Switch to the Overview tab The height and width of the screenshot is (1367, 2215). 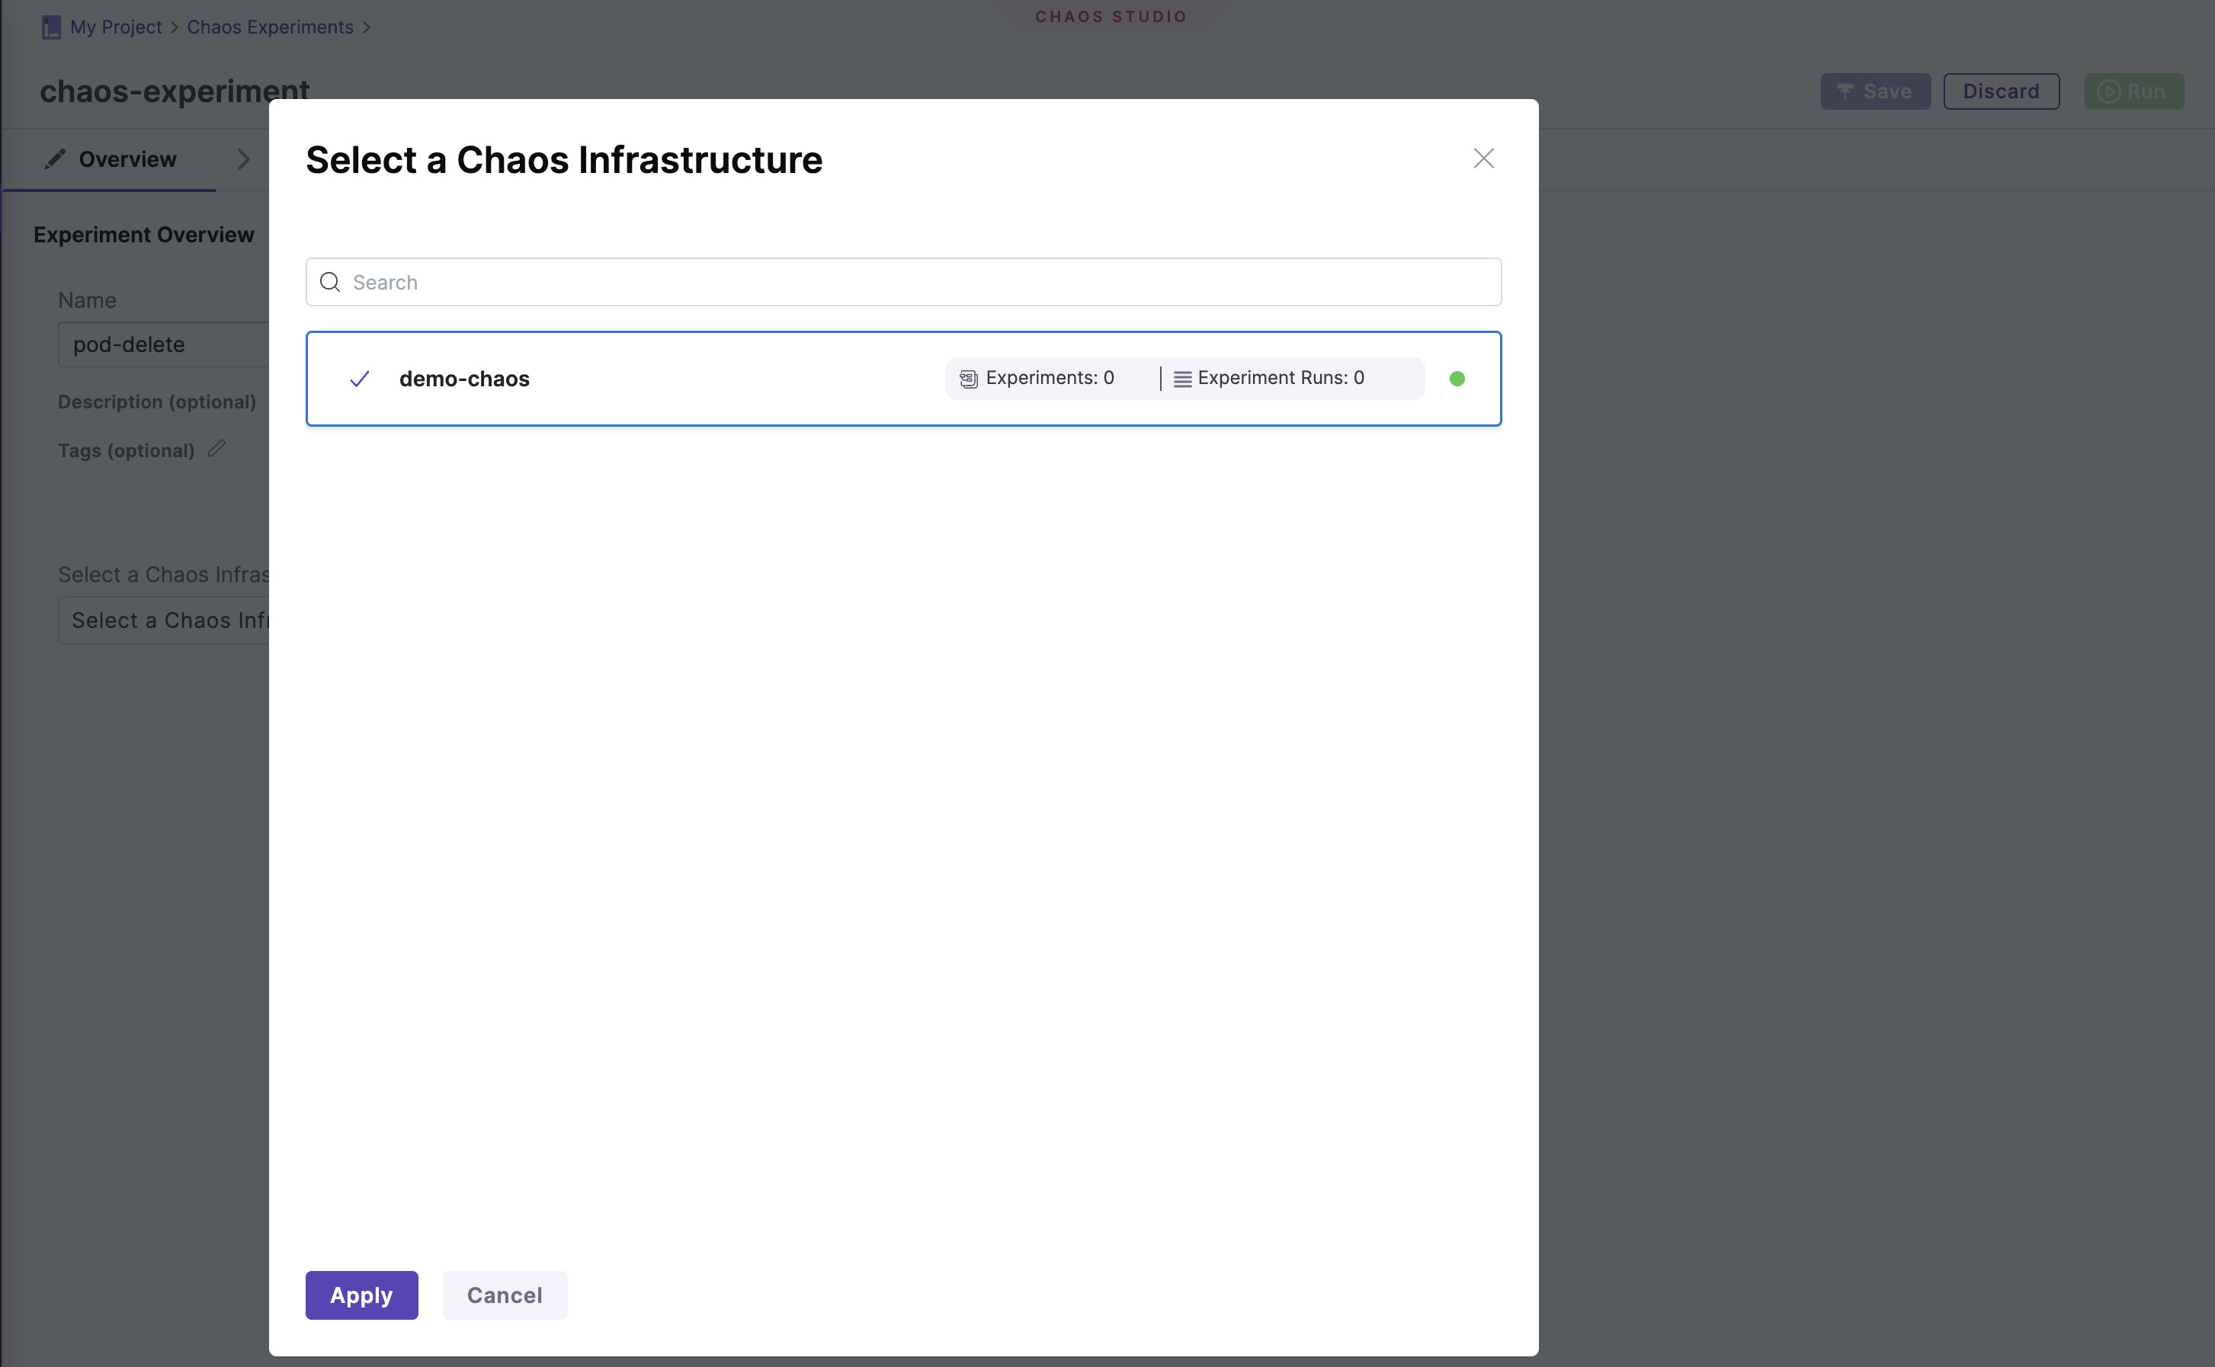[x=111, y=159]
